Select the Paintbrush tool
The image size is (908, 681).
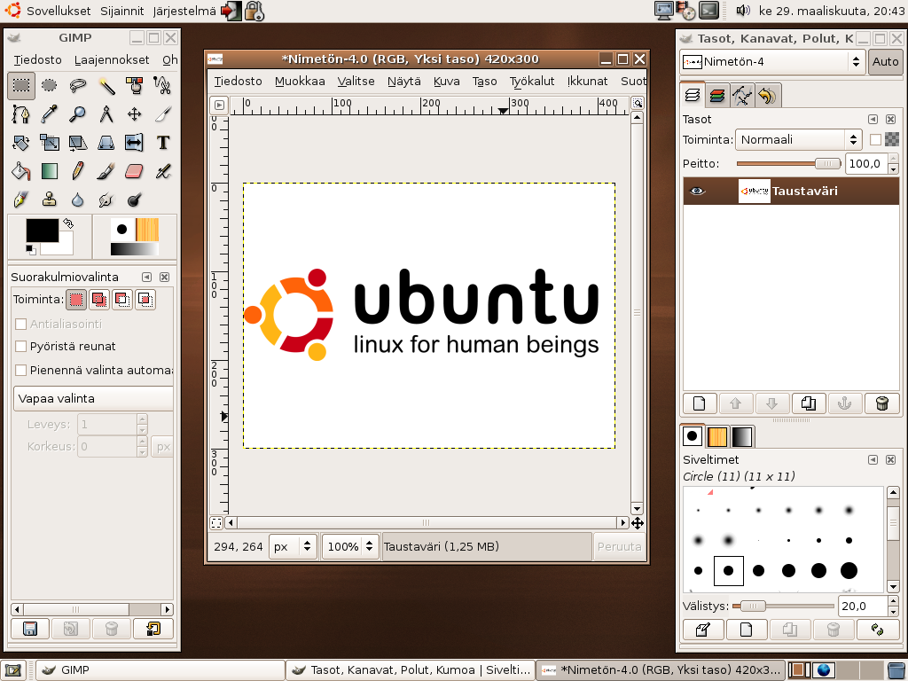(106, 171)
